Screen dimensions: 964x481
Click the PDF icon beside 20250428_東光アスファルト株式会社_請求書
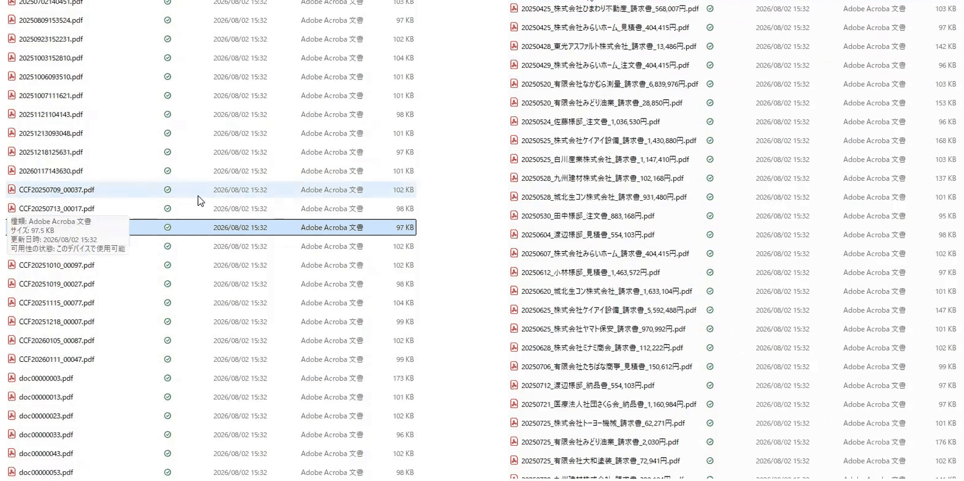click(x=514, y=46)
